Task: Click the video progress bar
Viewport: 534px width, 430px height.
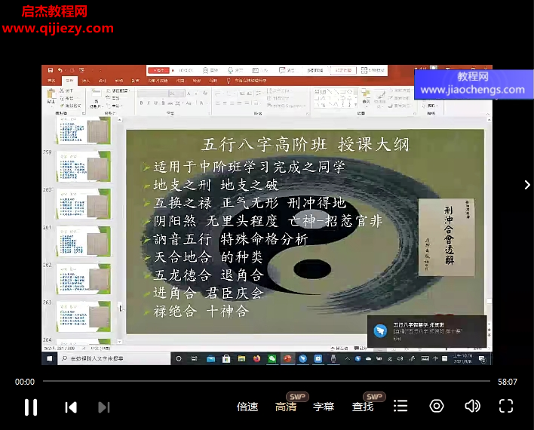Action: coord(266,381)
